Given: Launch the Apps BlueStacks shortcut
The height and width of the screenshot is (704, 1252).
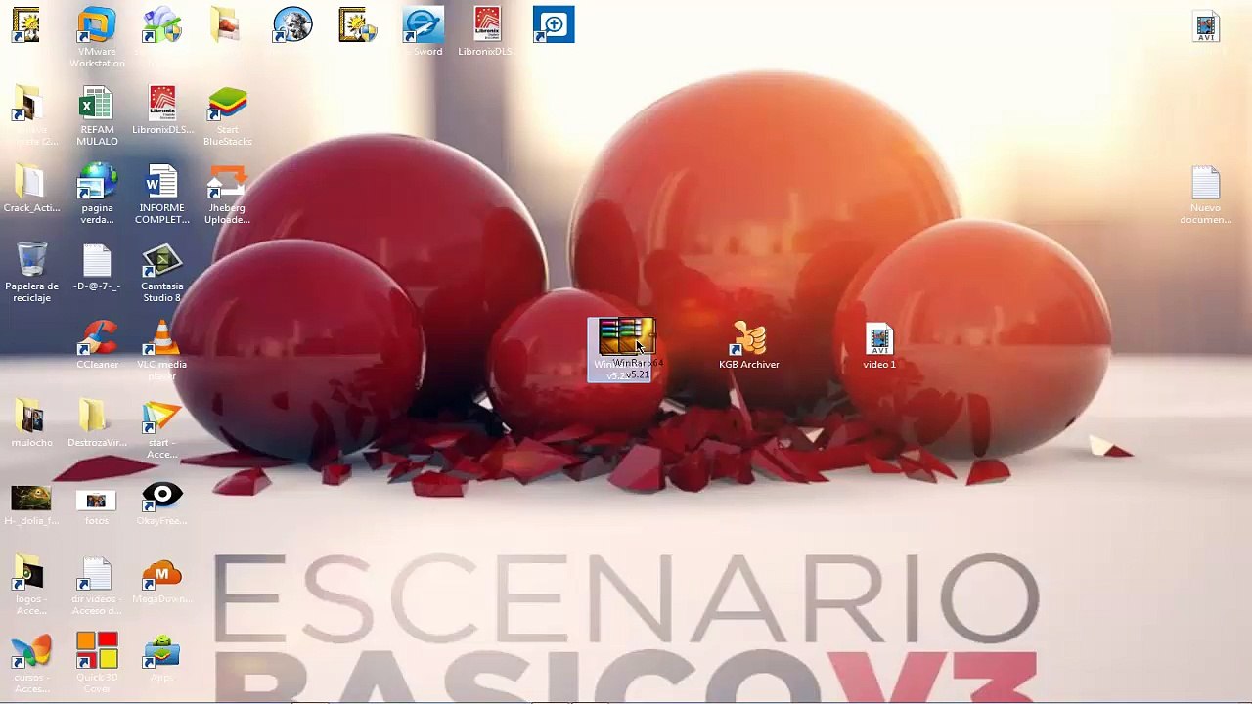Looking at the screenshot, I should (x=162, y=658).
